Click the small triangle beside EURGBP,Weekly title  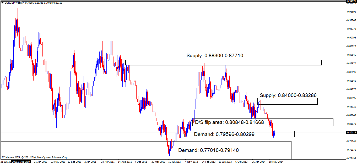[x=3, y=3]
